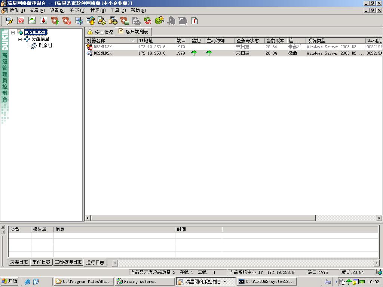Click the status icon of offline client D8SNLK2X
383x287 pixels.
89,47
